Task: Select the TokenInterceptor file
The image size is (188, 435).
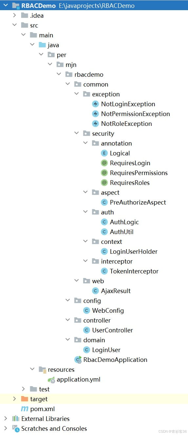Action: pyautogui.click(x=134, y=271)
